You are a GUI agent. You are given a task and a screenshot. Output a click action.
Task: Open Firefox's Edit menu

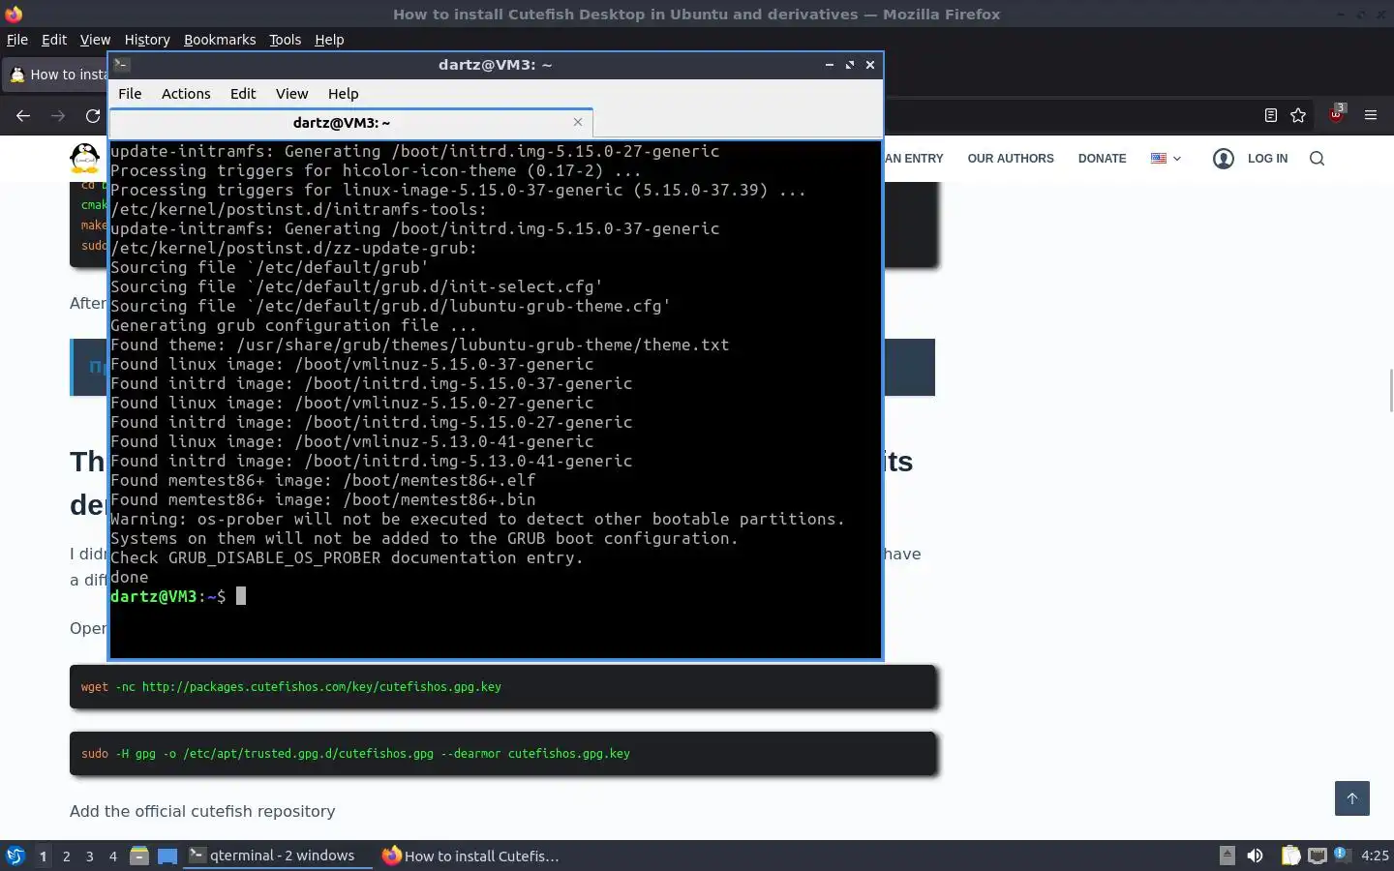[54, 40]
